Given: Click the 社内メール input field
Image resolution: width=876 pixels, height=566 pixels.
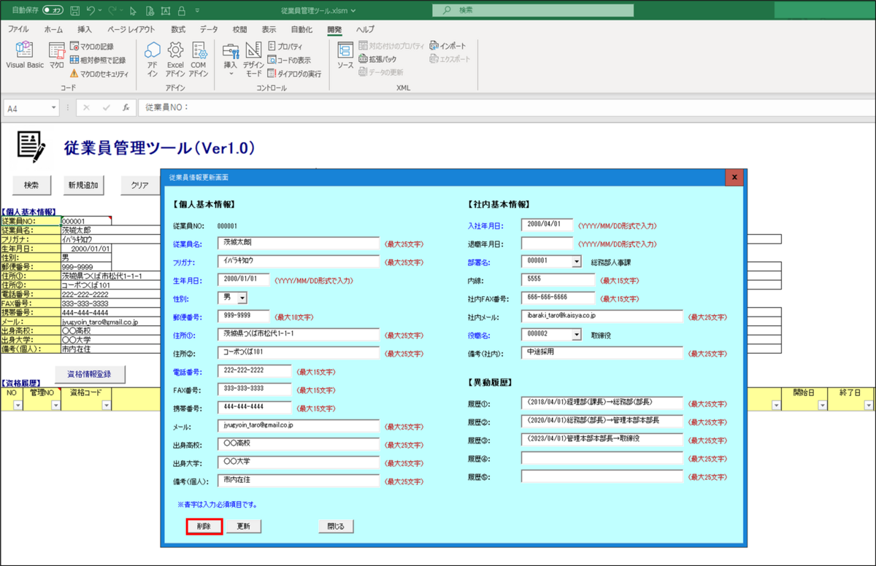Looking at the screenshot, I should (x=602, y=316).
